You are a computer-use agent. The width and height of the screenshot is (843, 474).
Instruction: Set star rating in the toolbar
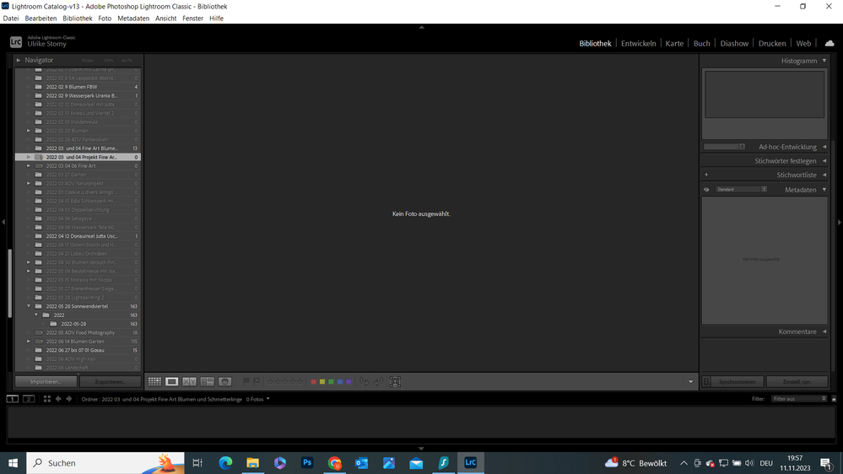click(285, 381)
